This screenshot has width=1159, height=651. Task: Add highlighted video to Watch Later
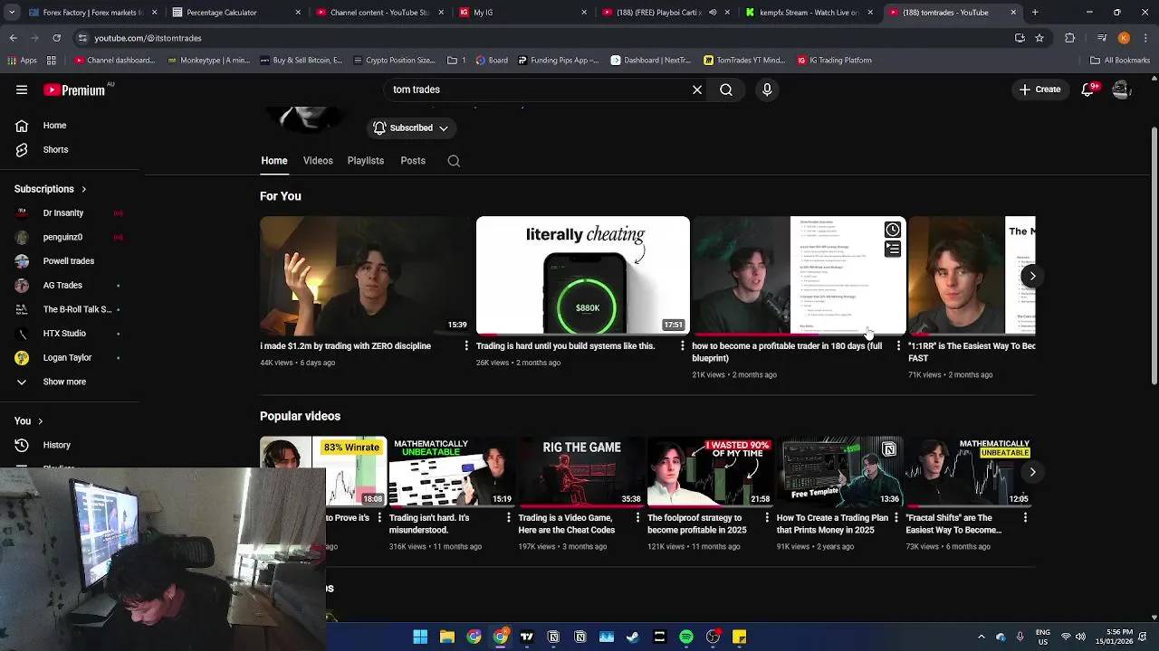point(893,230)
